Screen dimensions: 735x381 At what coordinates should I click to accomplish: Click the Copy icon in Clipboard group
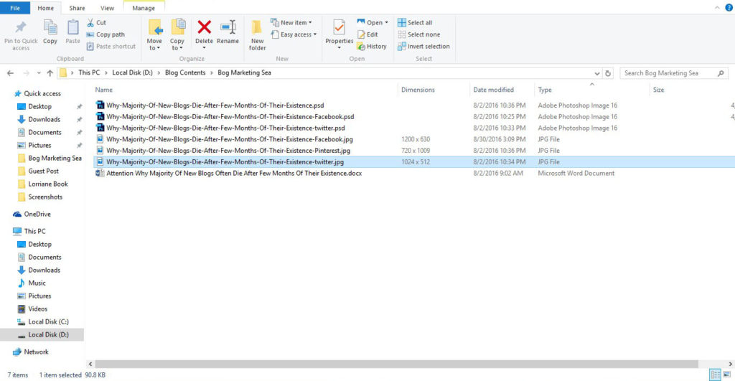click(50, 27)
